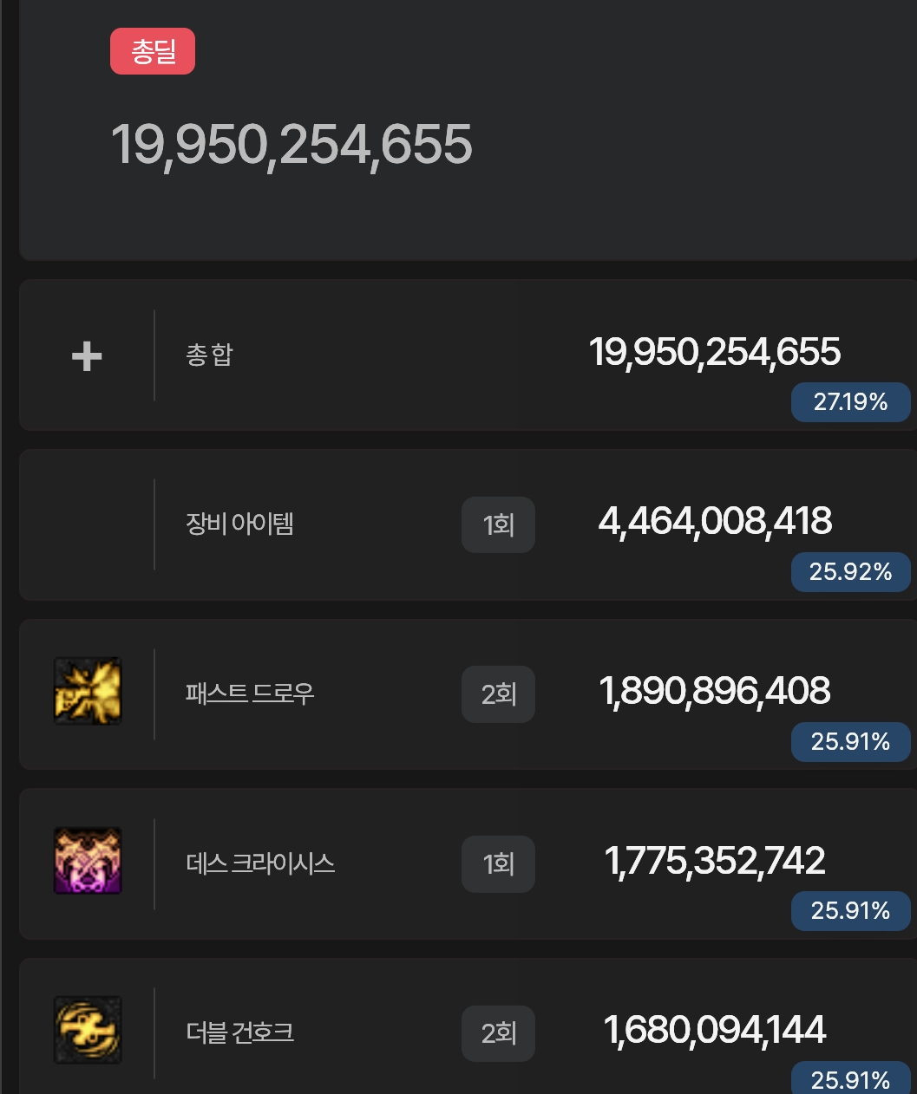
Task: Click the large total damage number 19,950,254,655
Action: tap(291, 144)
